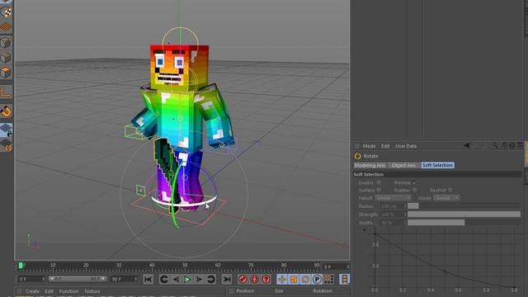The width and height of the screenshot is (528, 297).
Task: Click the Soft Selection section header
Action: click(437, 174)
